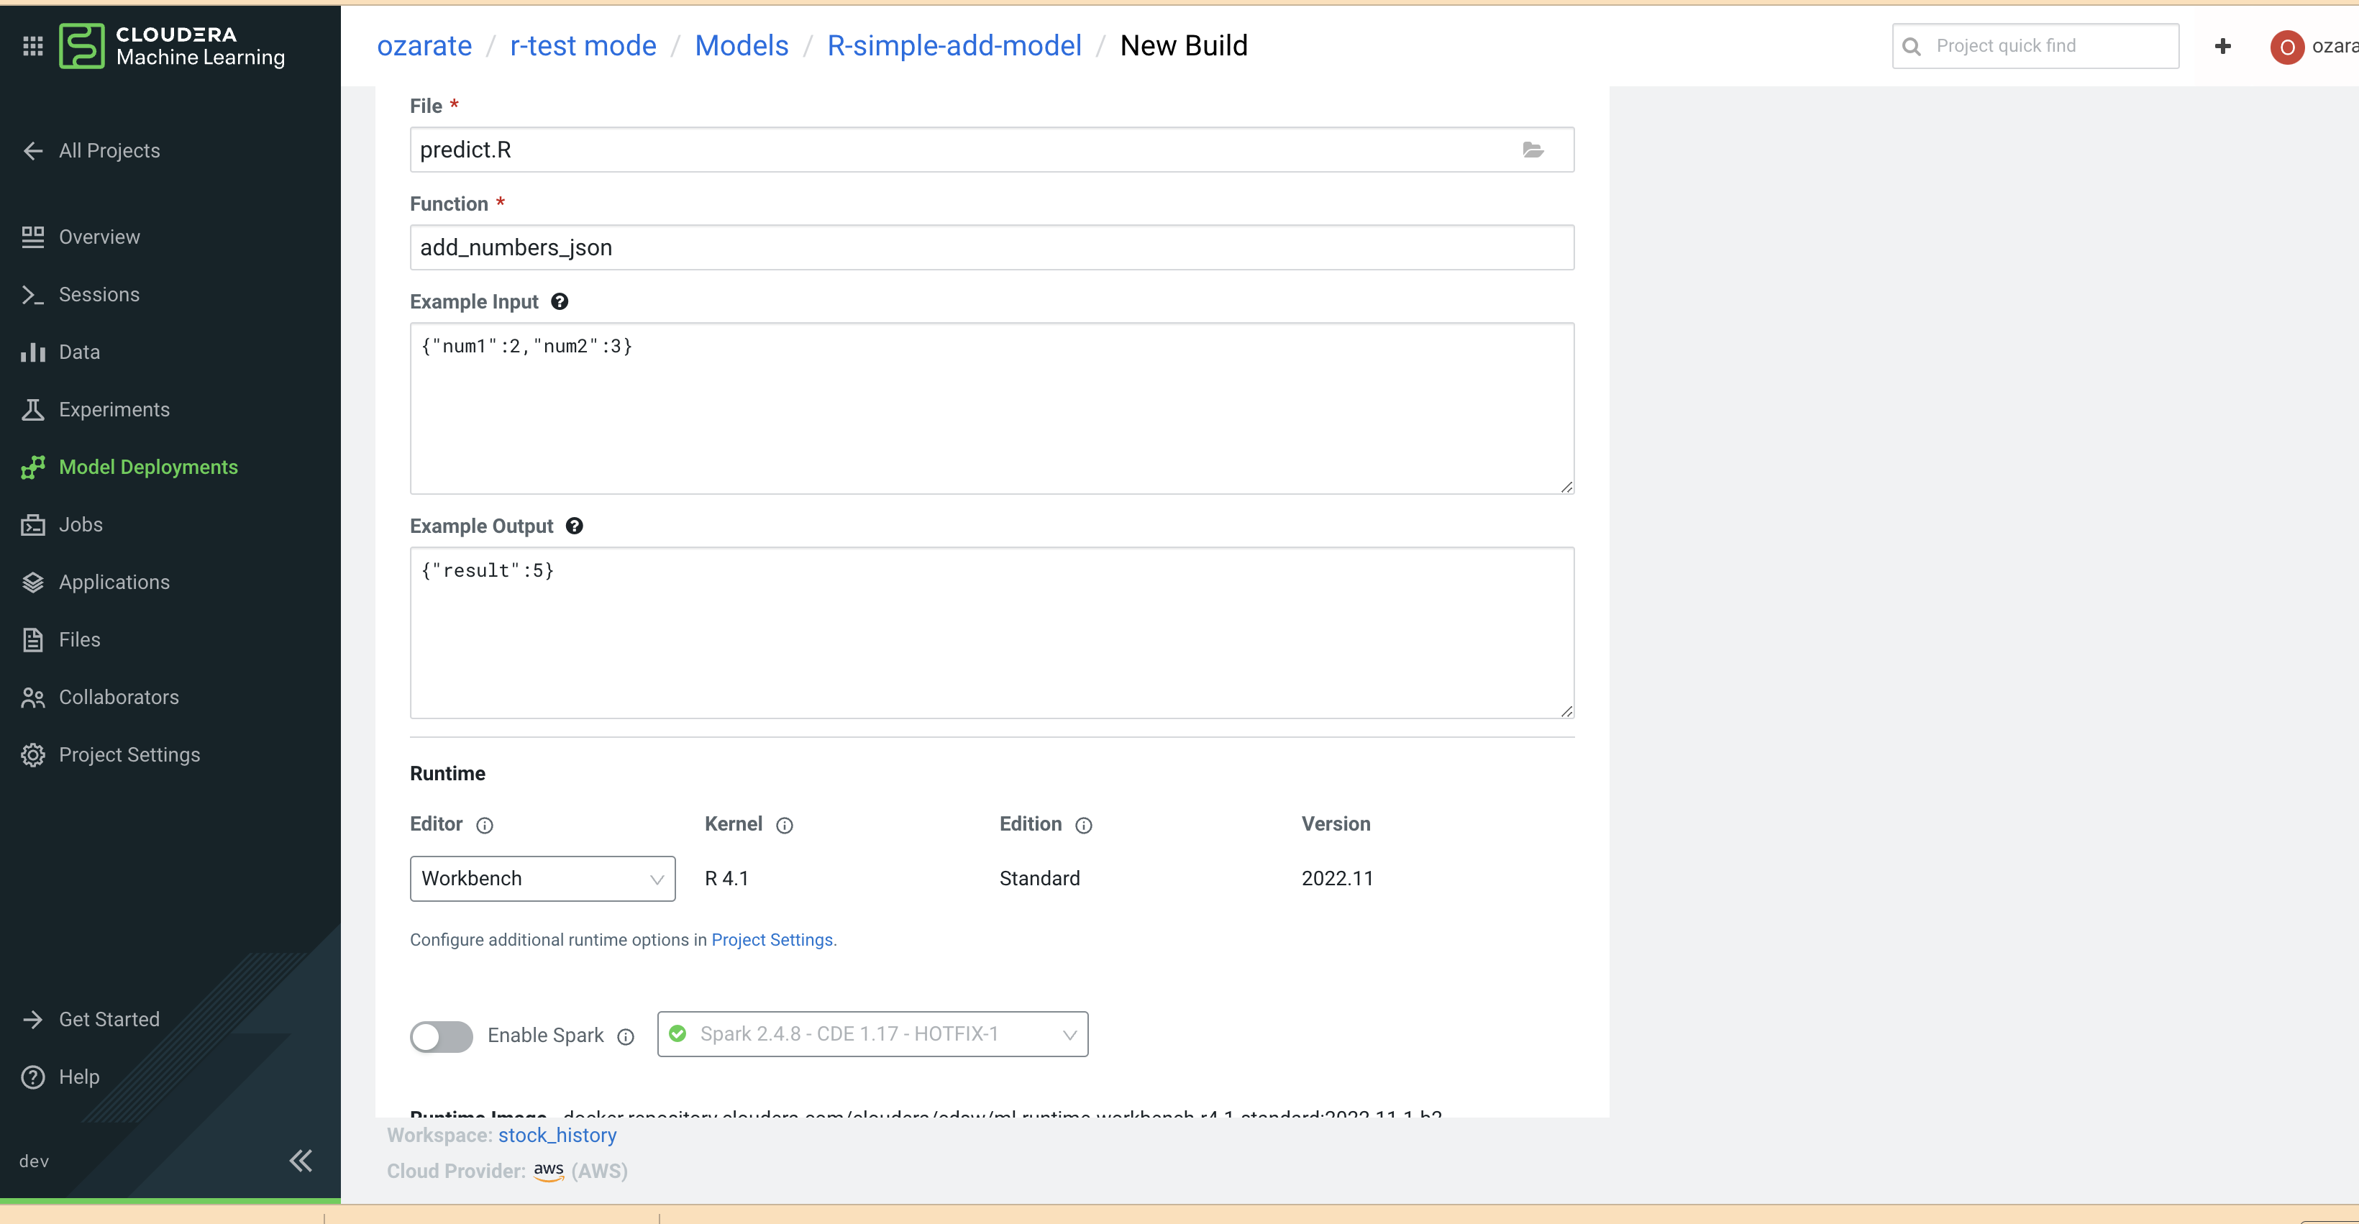The image size is (2359, 1224).
Task: Open the app switcher grid icon
Action: tap(33, 46)
